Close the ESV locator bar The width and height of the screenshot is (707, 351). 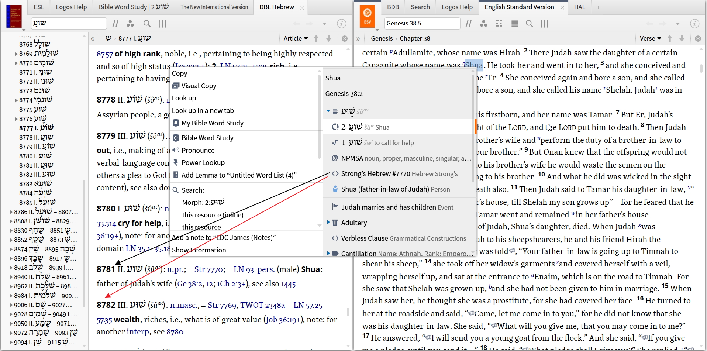coord(698,38)
